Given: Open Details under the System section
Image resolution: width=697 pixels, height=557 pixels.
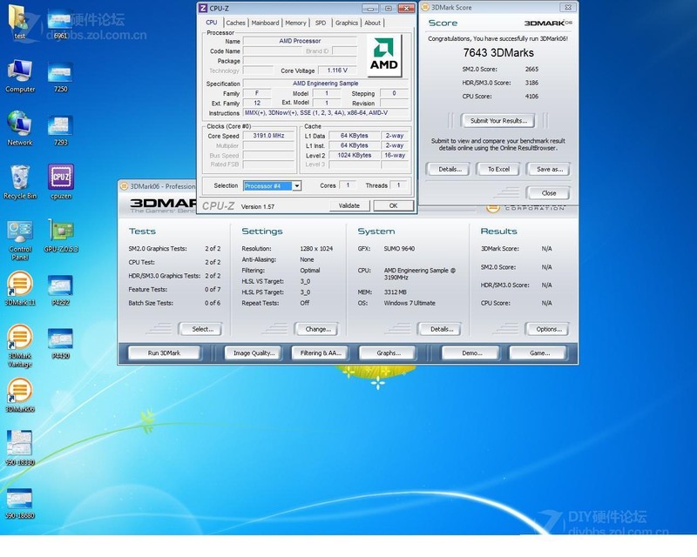Looking at the screenshot, I should 442,329.
